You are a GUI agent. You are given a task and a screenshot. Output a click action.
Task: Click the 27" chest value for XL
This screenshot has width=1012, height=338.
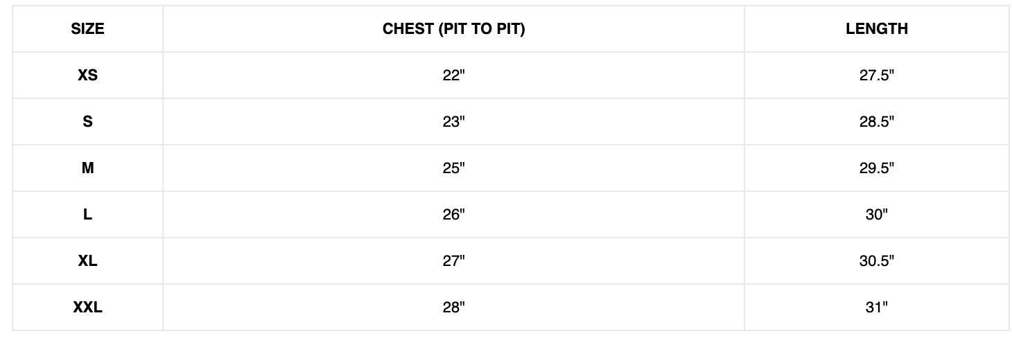pyautogui.click(x=453, y=261)
